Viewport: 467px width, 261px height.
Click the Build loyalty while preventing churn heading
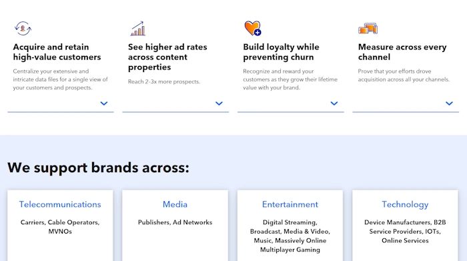click(x=281, y=52)
